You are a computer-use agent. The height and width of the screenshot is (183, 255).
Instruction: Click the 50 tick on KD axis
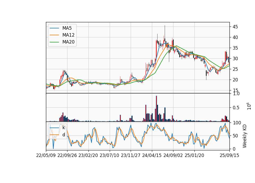click(x=235, y=136)
